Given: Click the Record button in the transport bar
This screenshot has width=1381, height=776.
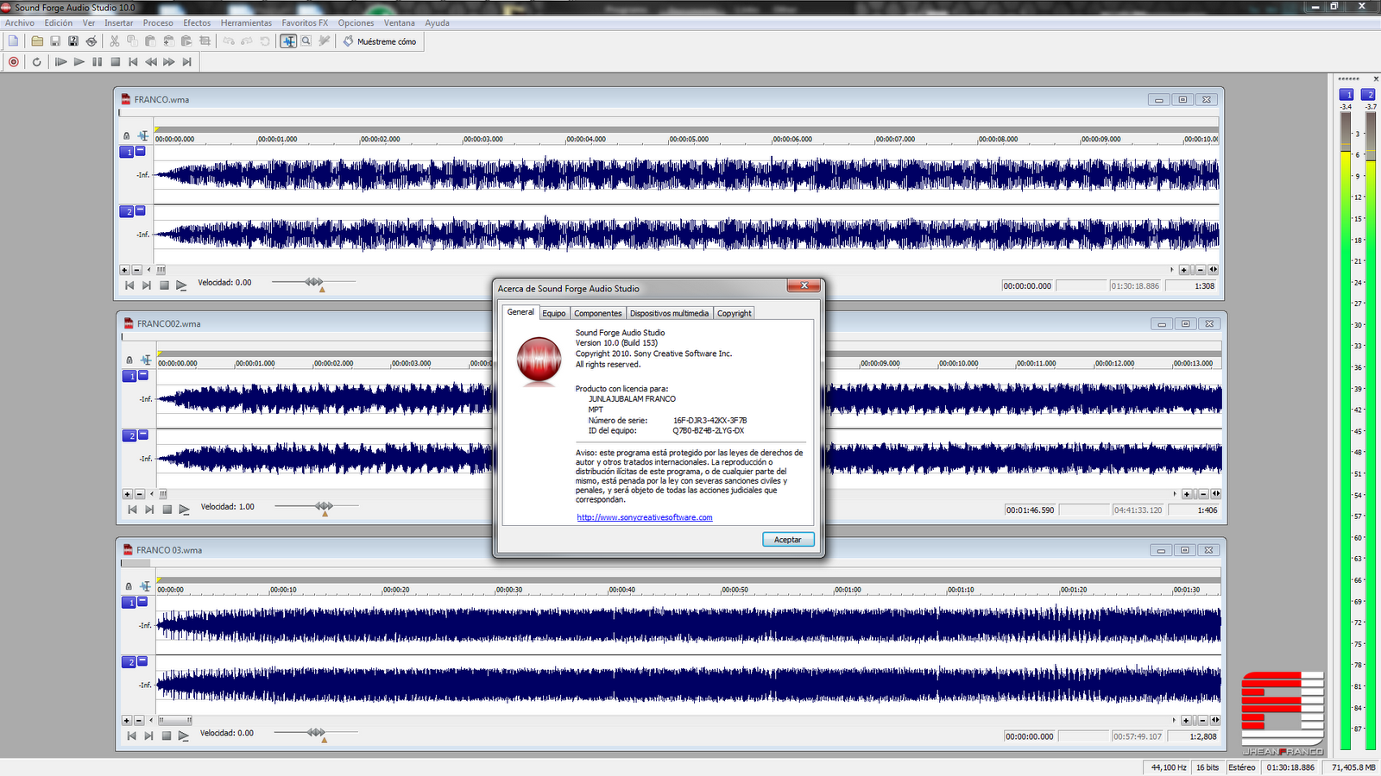Looking at the screenshot, I should coord(14,62).
